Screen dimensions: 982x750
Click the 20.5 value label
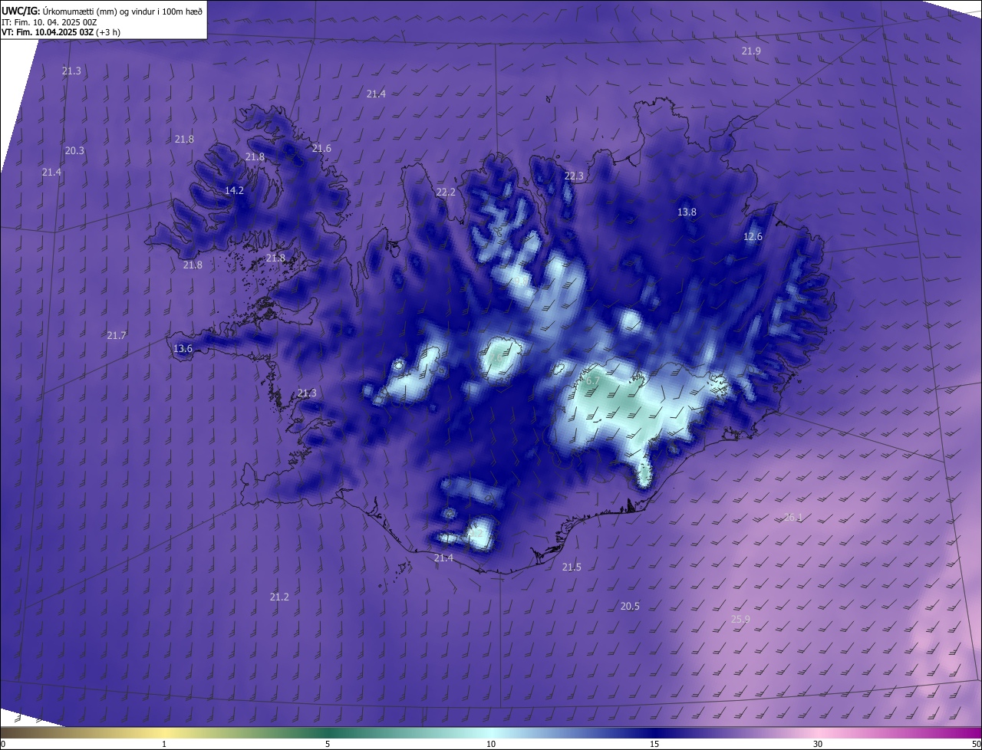(630, 607)
